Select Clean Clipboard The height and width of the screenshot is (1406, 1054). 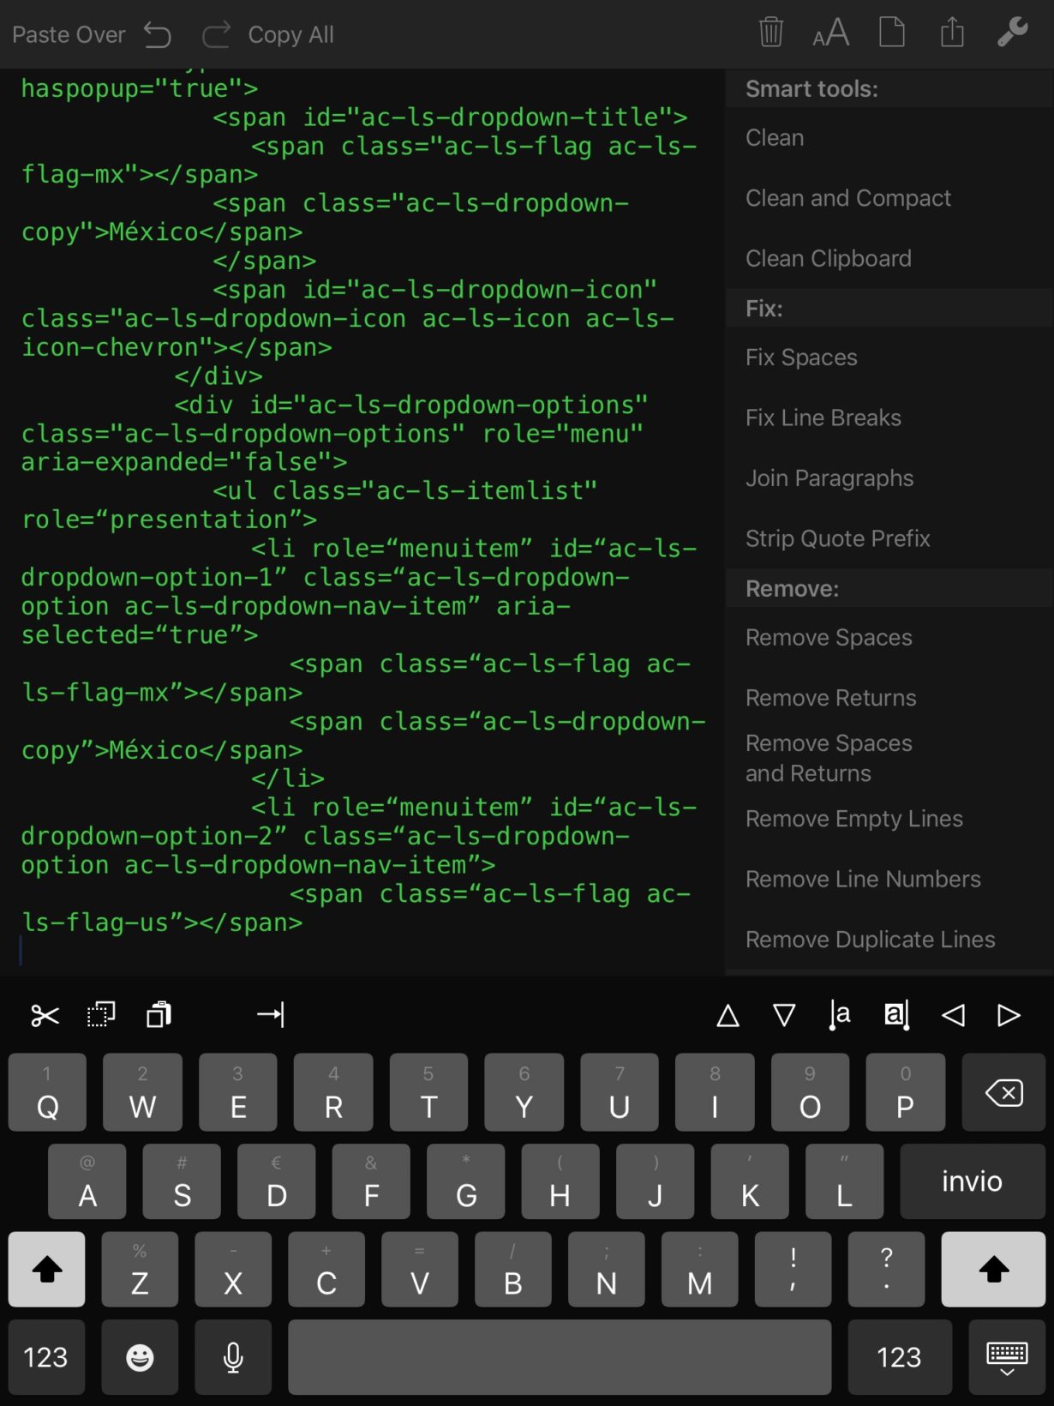coord(889,258)
